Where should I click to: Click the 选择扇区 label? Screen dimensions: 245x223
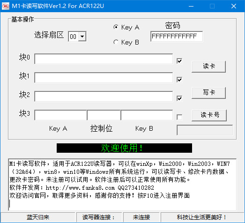pyautogui.click(x=49, y=35)
